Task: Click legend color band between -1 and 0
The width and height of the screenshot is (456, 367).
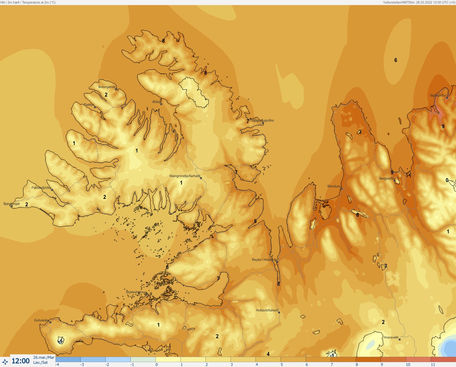Action: (143, 360)
